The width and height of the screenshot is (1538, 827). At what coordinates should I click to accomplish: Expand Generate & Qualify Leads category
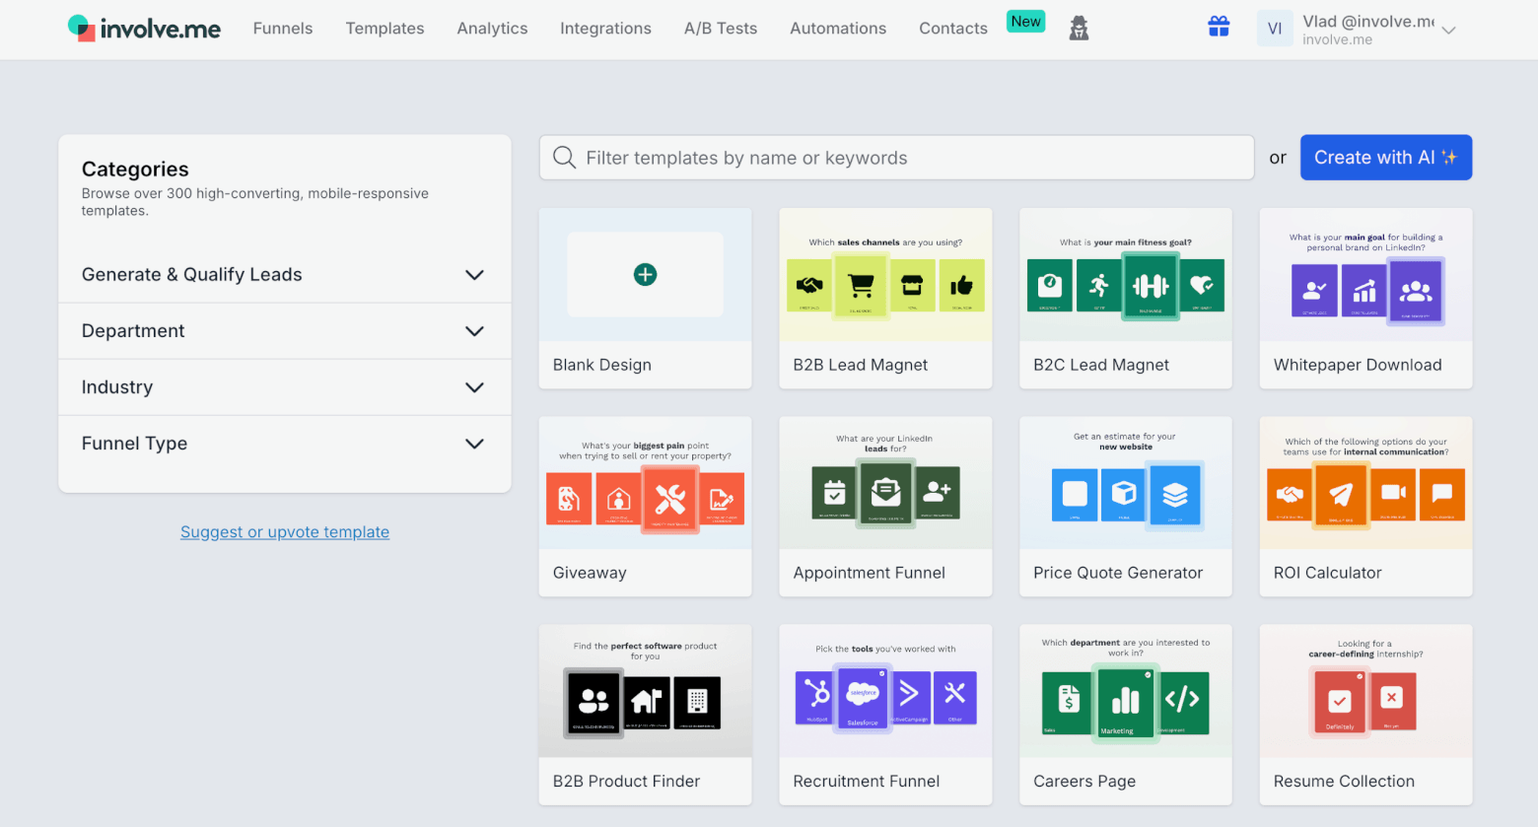tap(474, 275)
